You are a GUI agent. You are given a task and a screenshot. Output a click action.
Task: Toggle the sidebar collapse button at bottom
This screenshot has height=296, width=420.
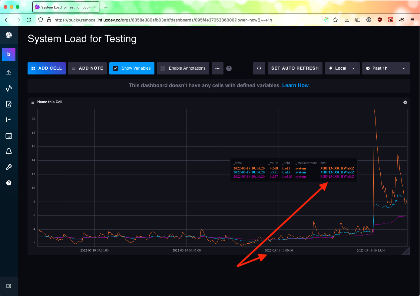[9, 286]
